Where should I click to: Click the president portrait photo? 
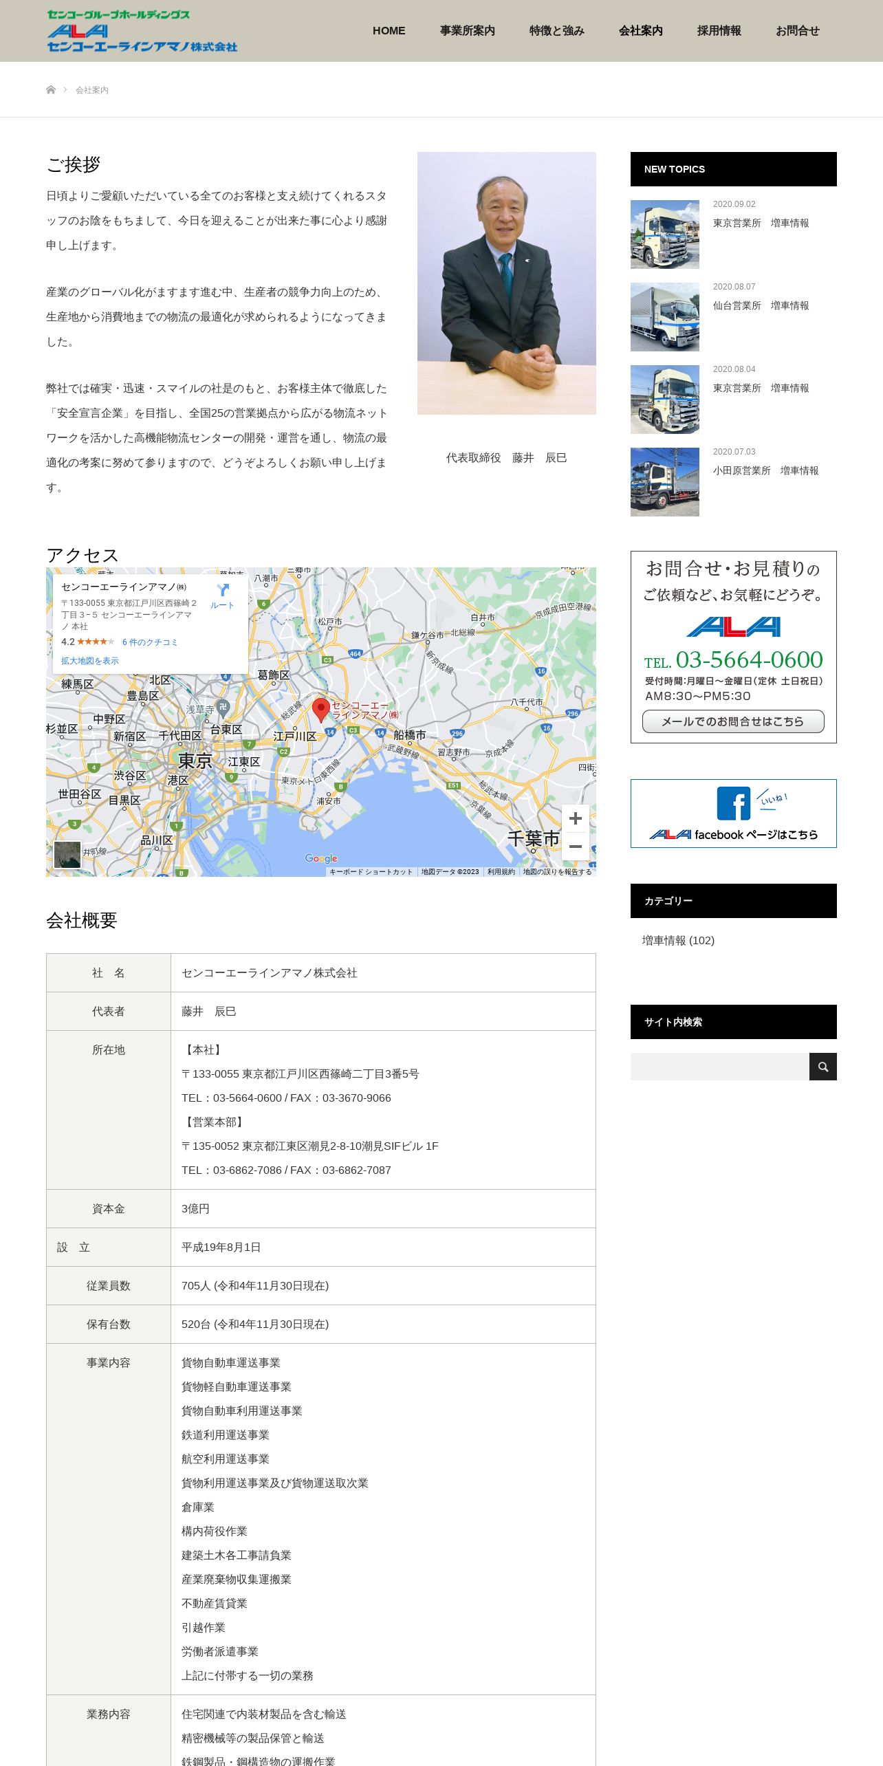(x=507, y=283)
